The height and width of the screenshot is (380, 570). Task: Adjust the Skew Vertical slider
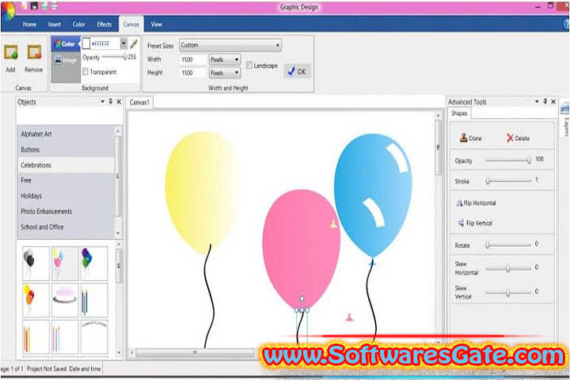pos(508,292)
